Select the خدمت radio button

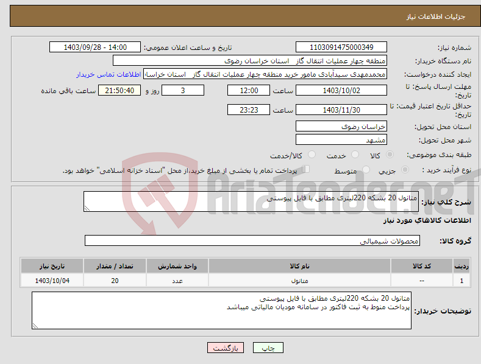point(355,155)
